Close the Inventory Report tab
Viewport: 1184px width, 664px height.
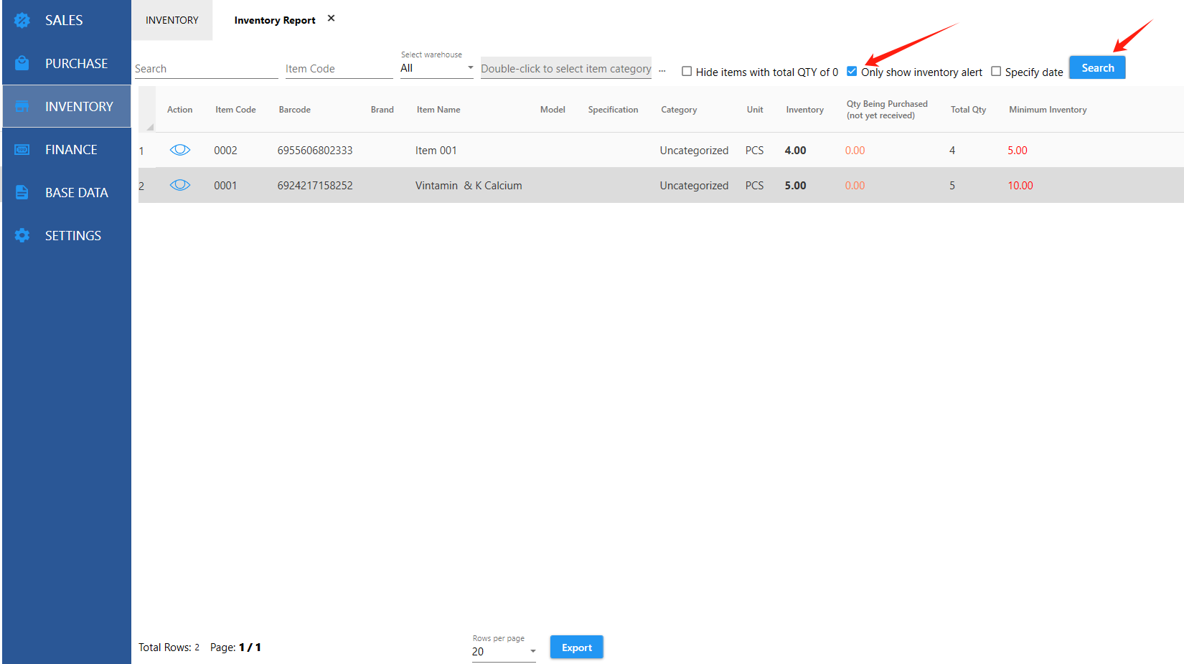pos(331,19)
